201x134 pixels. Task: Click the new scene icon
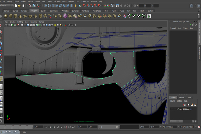click(16, 6)
